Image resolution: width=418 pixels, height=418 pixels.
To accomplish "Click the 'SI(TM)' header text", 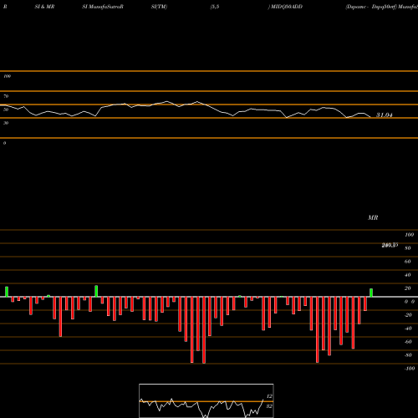I will click(x=159, y=7).
